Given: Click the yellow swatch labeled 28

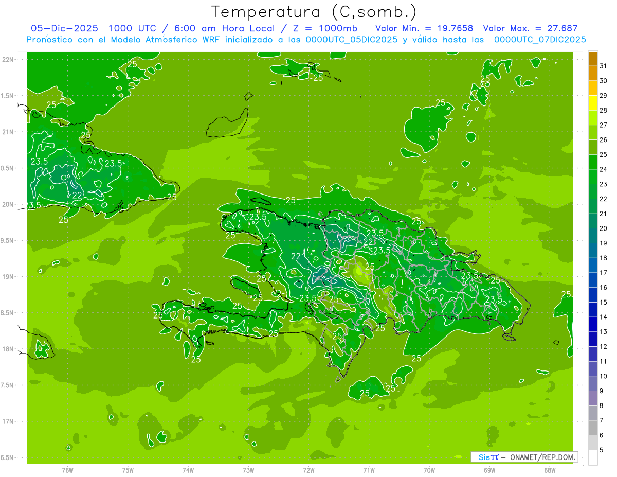Looking at the screenshot, I should (x=593, y=103).
